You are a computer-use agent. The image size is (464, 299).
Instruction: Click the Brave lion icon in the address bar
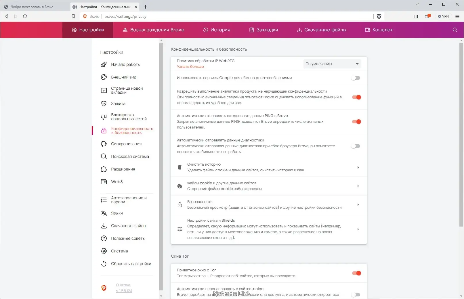click(85, 16)
